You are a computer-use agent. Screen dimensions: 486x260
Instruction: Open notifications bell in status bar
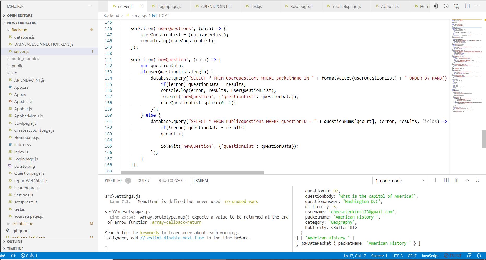coord(479,256)
